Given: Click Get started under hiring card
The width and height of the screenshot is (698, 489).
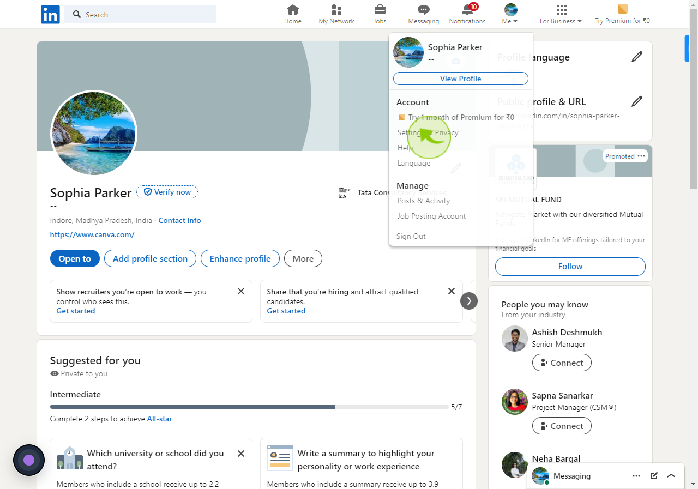Looking at the screenshot, I should [x=286, y=311].
